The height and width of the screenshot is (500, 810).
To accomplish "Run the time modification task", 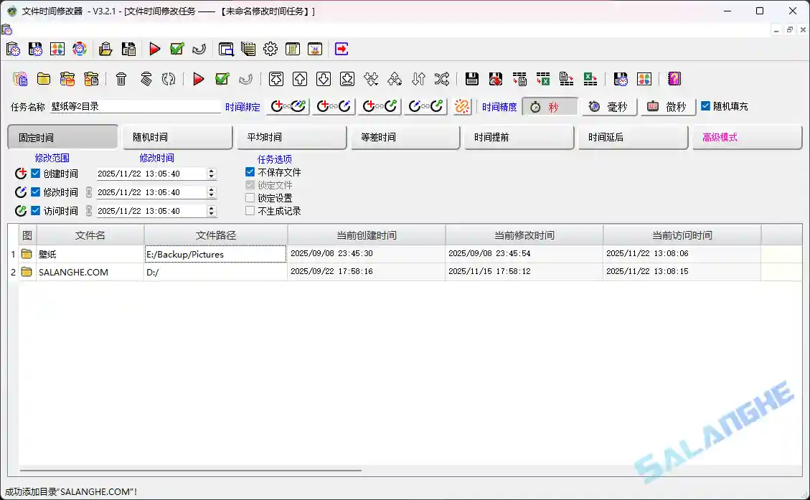I will click(199, 79).
